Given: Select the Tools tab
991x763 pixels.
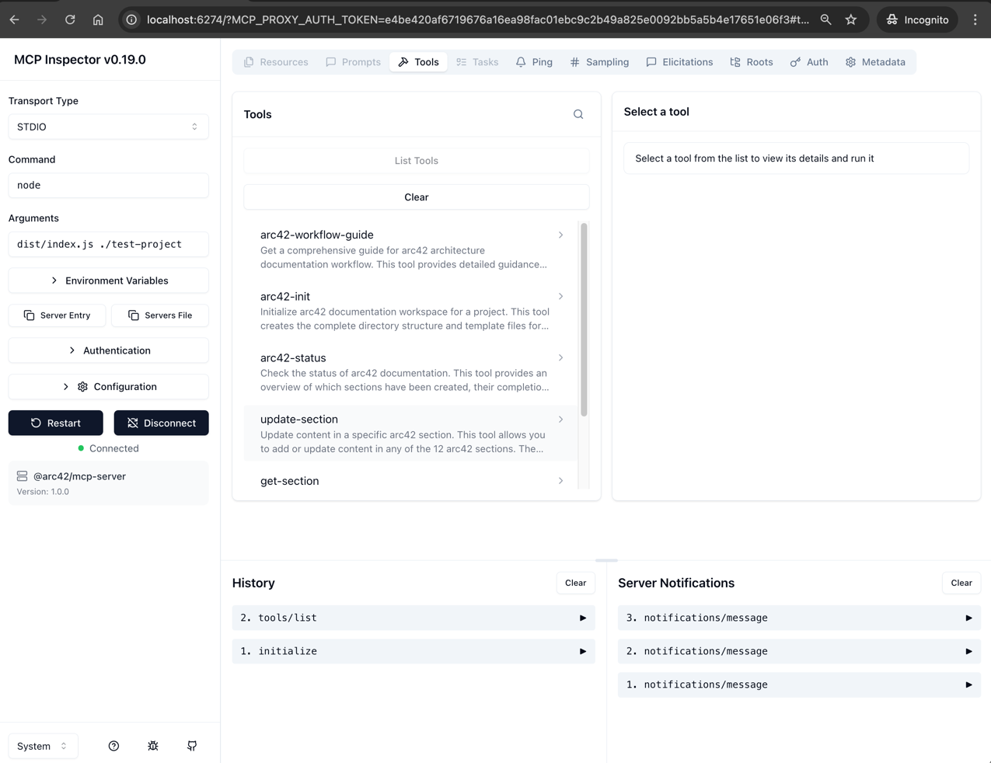Looking at the screenshot, I should pos(418,62).
